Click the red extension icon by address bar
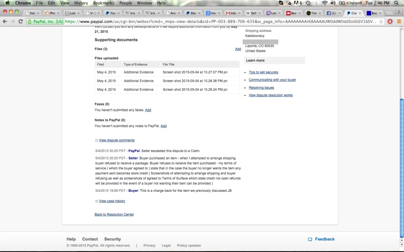 tap(390, 22)
